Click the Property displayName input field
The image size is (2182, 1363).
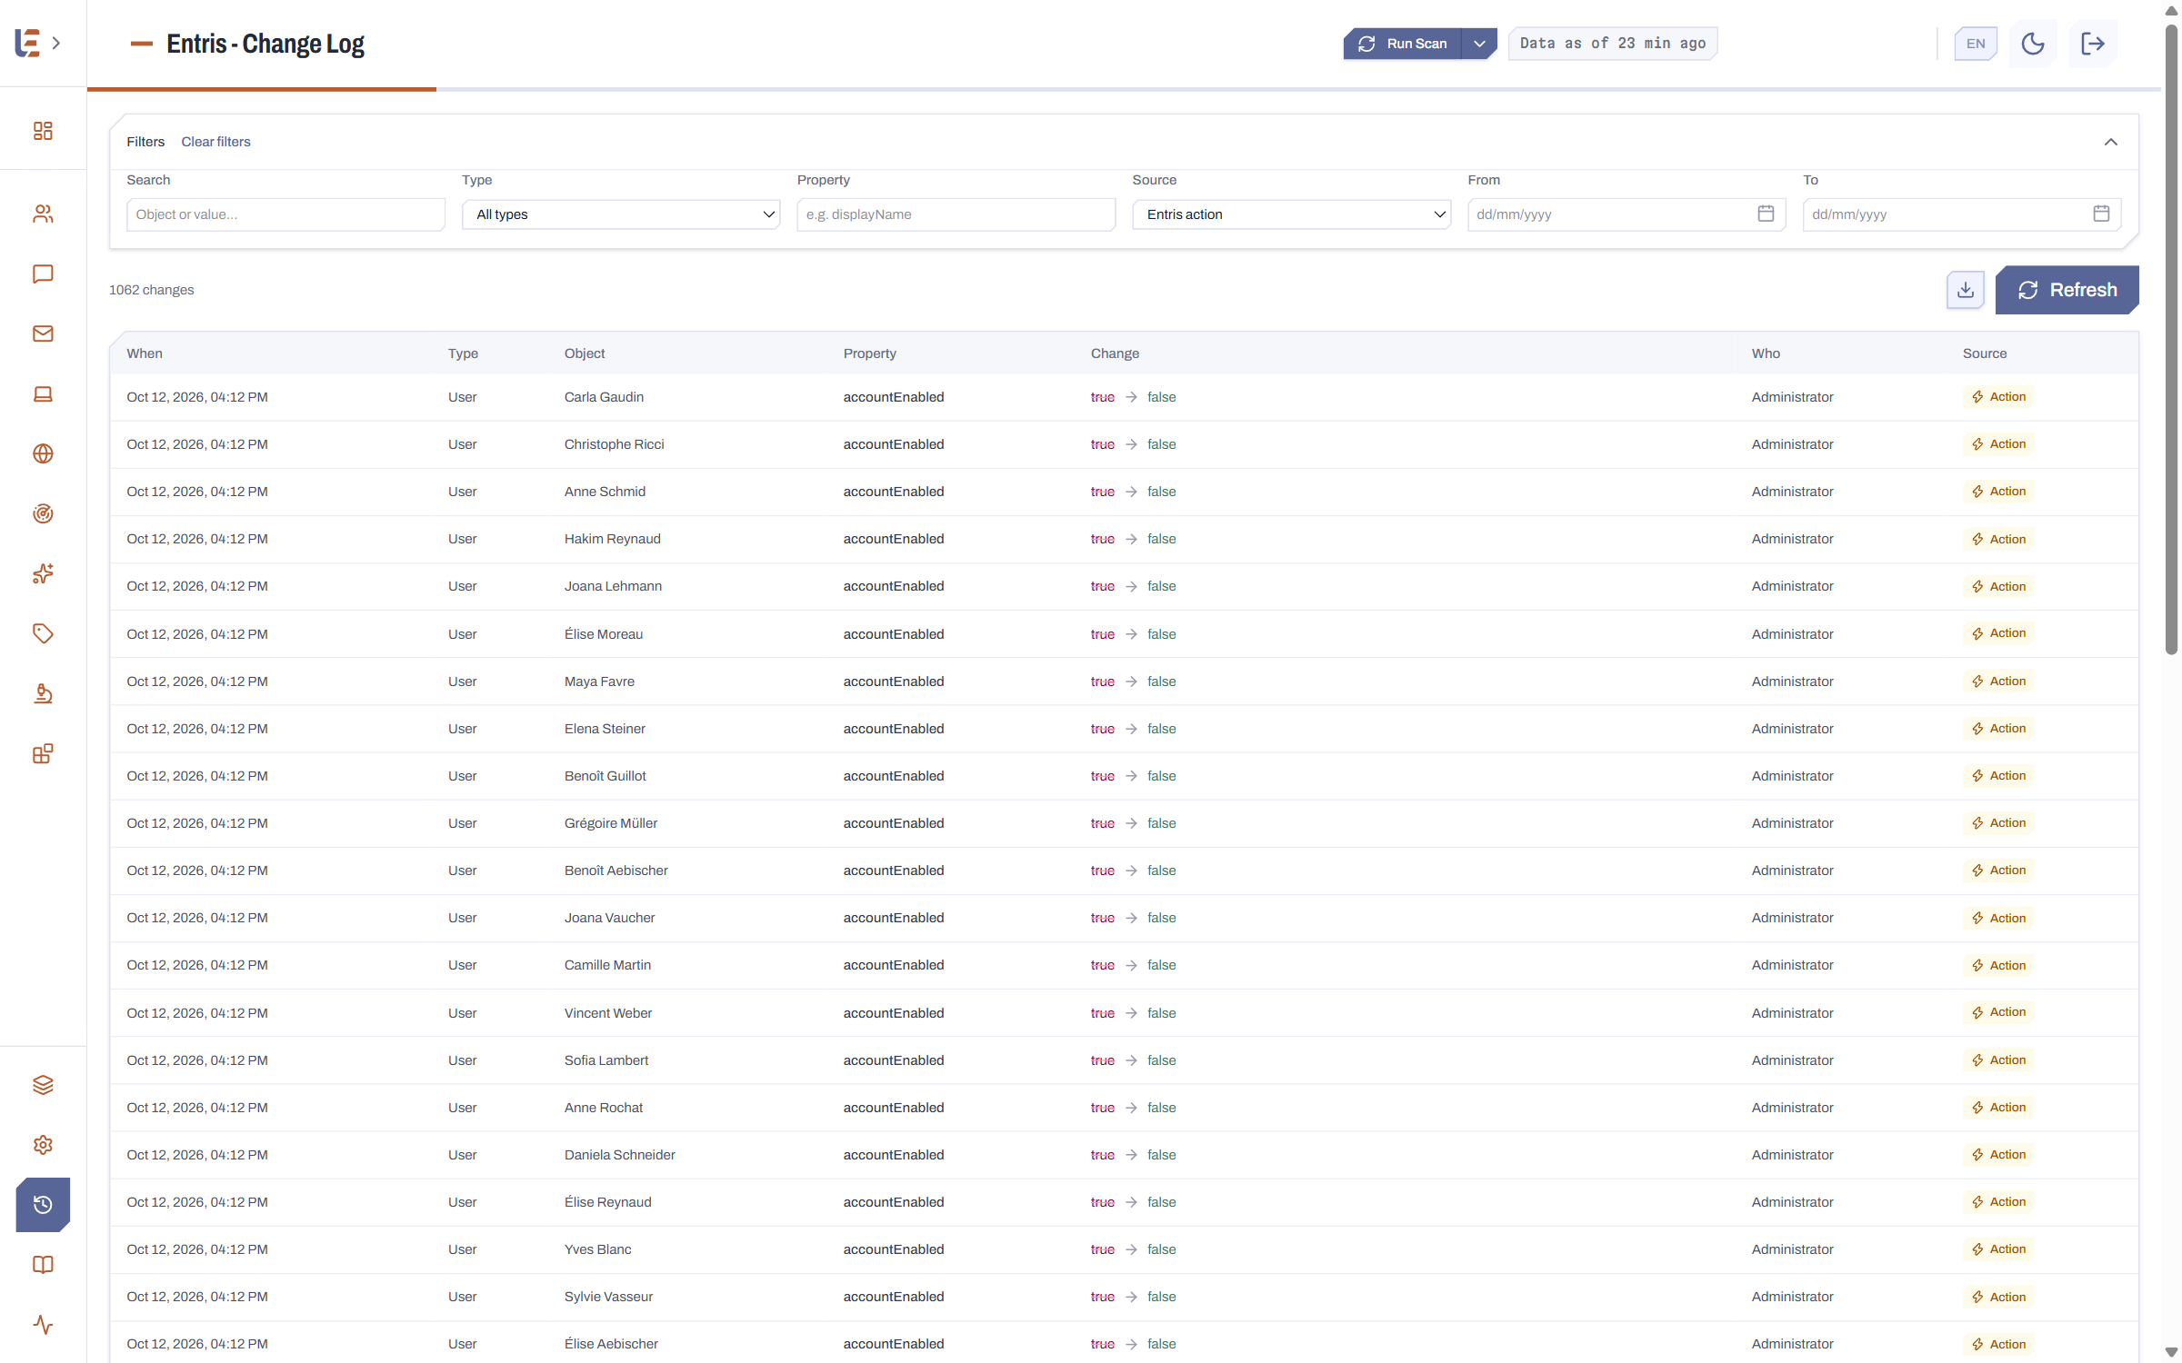pyautogui.click(x=956, y=214)
